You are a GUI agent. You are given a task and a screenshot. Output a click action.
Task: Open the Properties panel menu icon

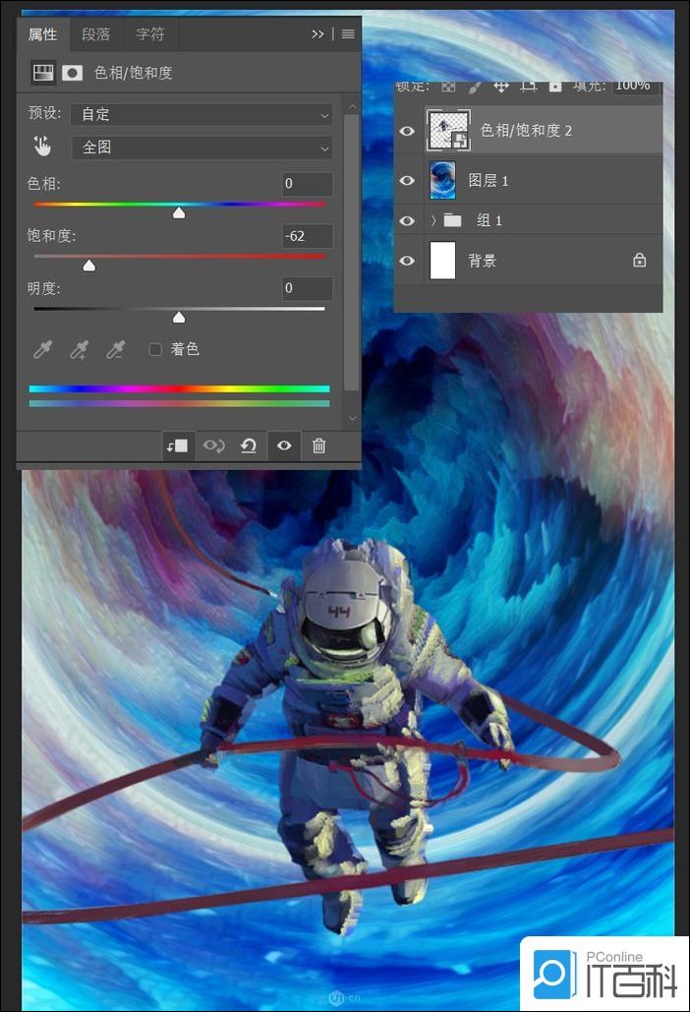[348, 34]
